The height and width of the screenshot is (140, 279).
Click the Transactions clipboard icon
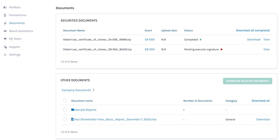click(x=5, y=15)
